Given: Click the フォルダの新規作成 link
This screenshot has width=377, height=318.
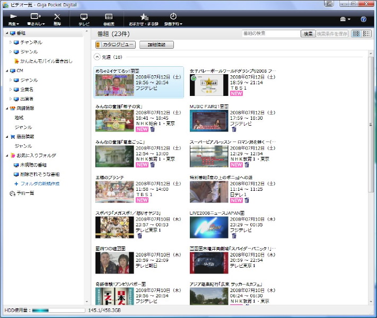Looking at the screenshot, I should (40, 183).
